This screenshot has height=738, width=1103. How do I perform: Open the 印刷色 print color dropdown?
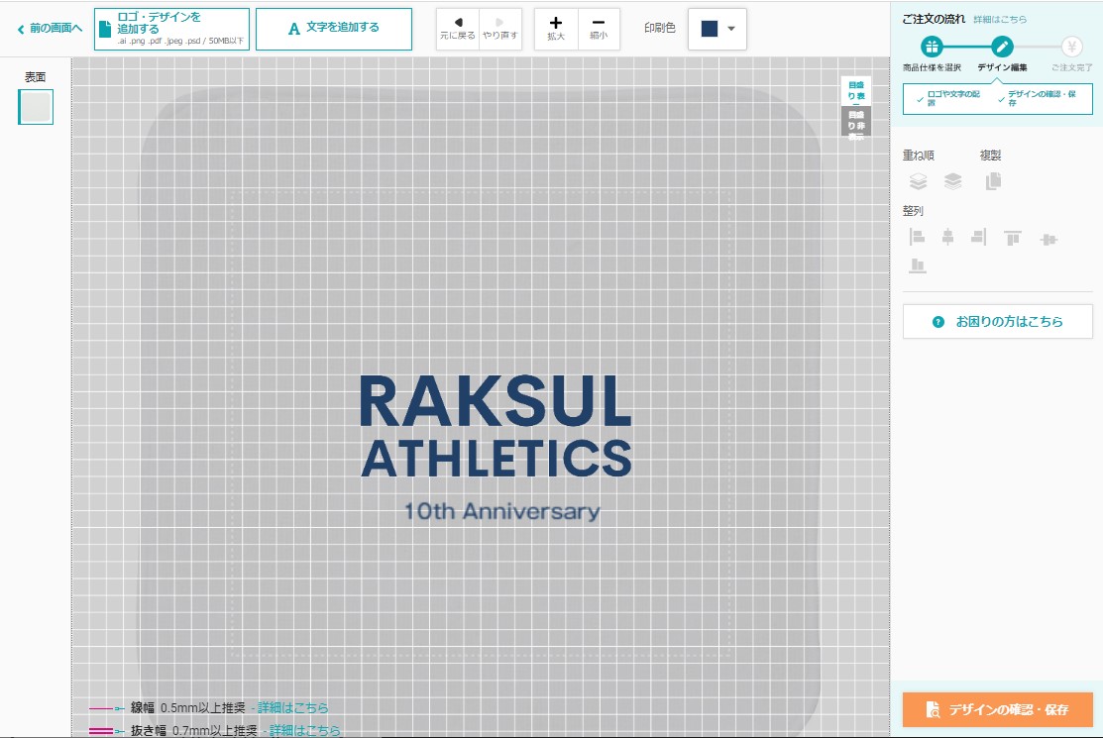click(717, 29)
